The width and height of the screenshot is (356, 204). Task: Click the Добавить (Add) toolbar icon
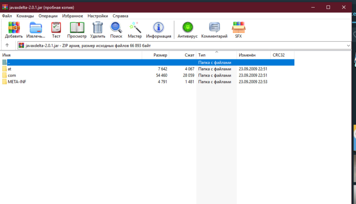tap(14, 28)
